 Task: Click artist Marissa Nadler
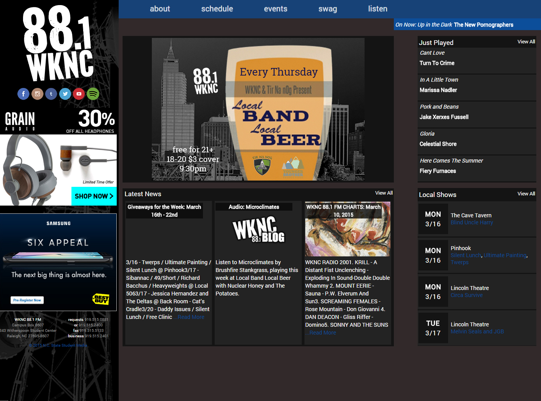(x=438, y=90)
